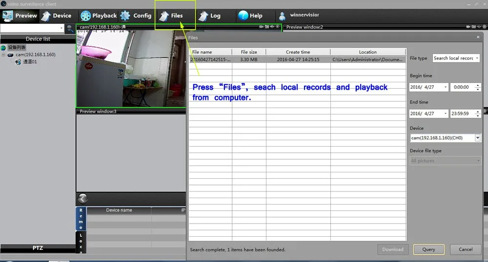
Task: Click the device search magnifier icon
Action: point(70,29)
